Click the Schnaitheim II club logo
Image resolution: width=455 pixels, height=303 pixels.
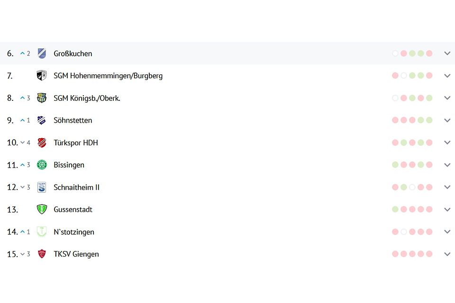pos(42,187)
